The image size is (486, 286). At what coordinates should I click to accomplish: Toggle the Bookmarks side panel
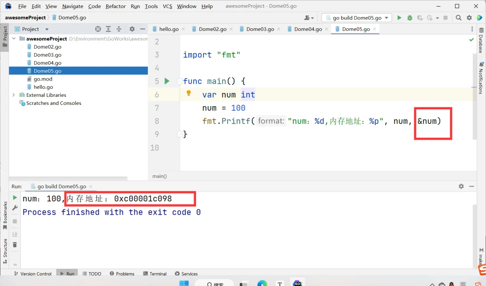tap(5, 216)
